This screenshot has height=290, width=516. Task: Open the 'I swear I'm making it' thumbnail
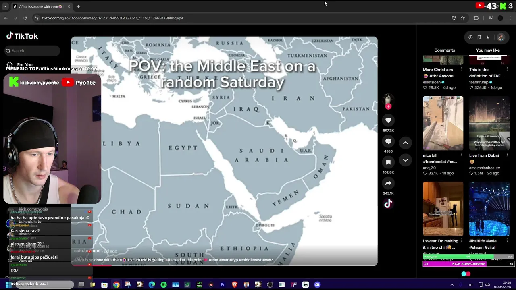coord(443,209)
